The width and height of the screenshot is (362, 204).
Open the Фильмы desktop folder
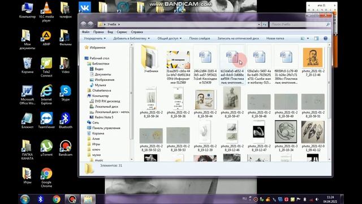point(66,37)
